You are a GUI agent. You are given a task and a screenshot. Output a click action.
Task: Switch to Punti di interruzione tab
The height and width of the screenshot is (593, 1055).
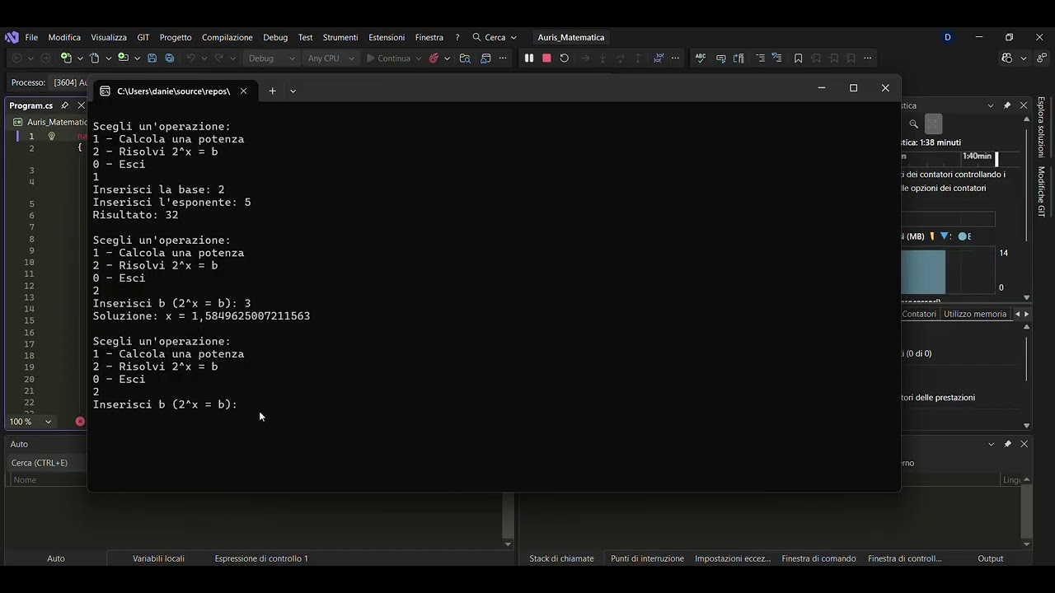(x=647, y=558)
